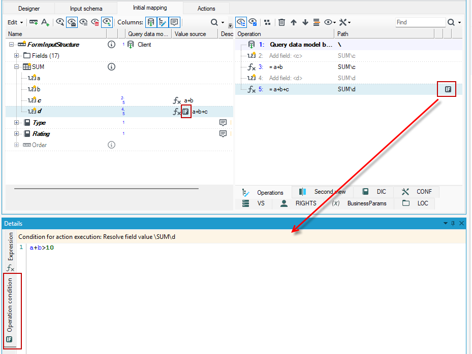Toggle the eye with checkbox filter button
Screen dimensions: 472x354
(253, 22)
